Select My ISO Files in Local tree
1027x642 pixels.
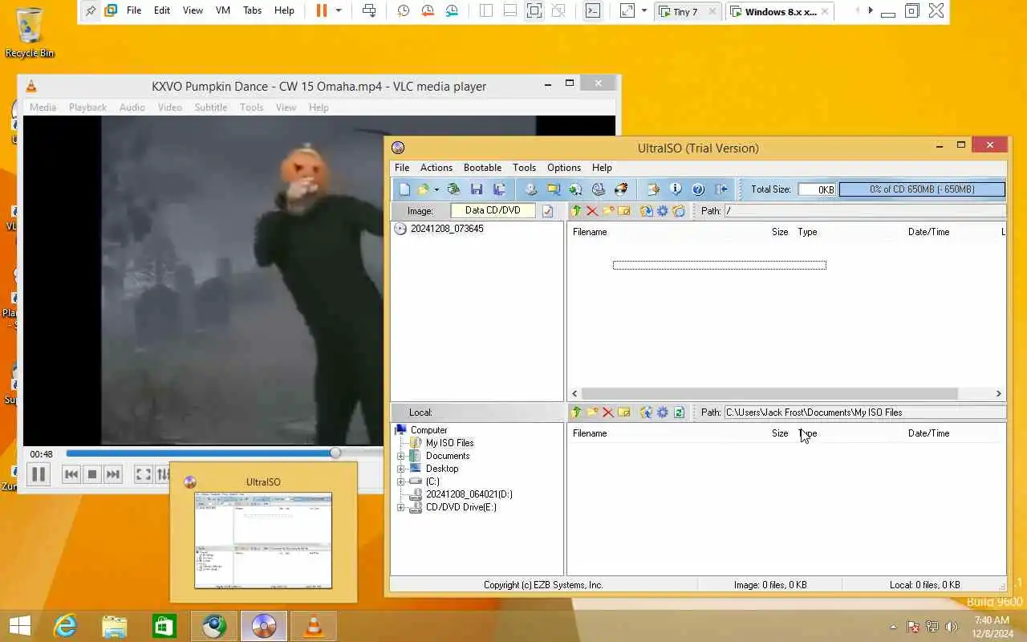[x=449, y=443]
